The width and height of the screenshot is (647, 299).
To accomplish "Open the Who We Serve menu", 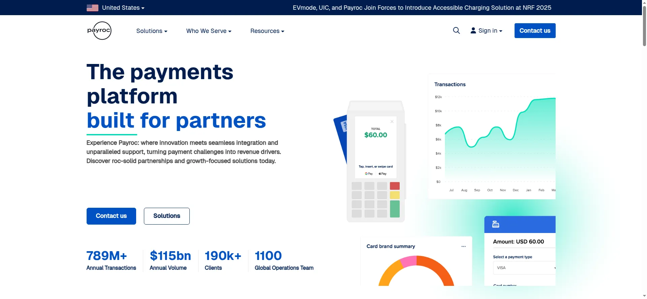I will tap(209, 31).
